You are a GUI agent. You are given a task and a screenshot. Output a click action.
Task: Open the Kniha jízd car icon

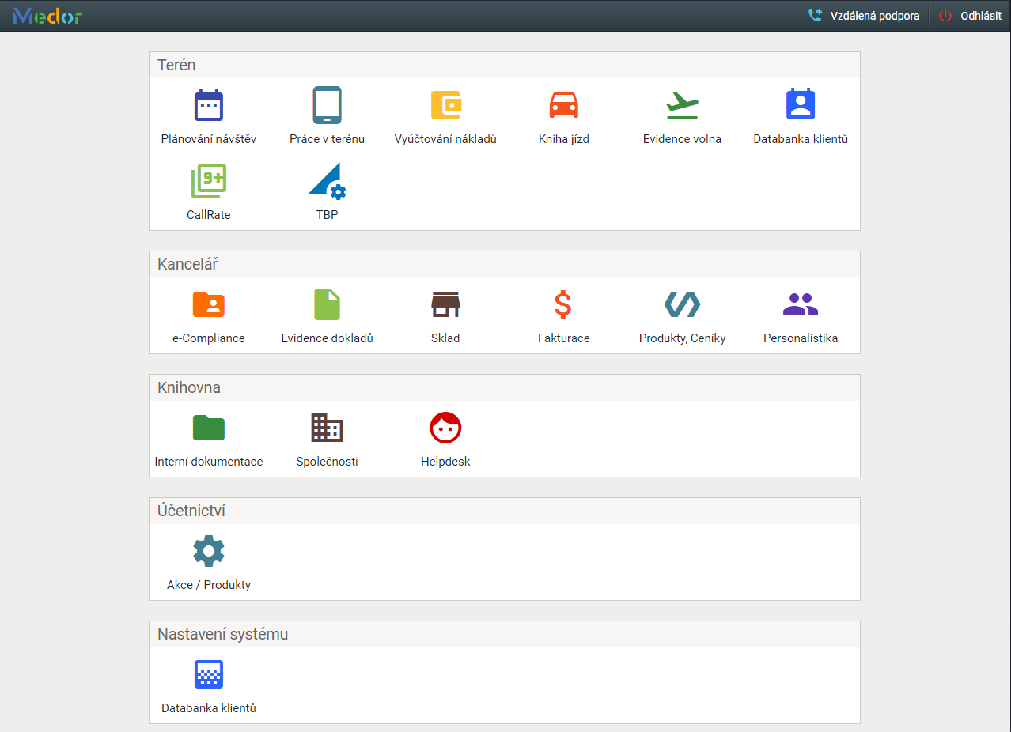pyautogui.click(x=564, y=105)
